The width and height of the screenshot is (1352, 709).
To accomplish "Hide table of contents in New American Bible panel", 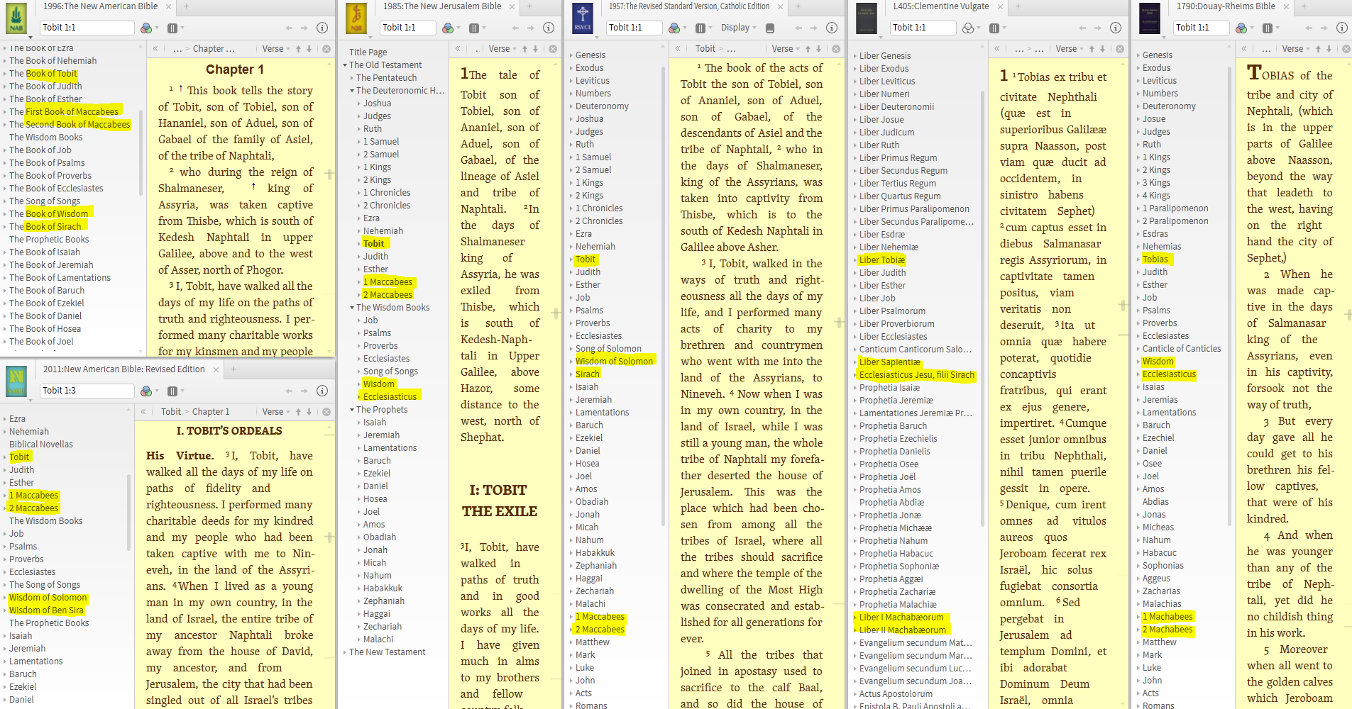I will (155, 49).
